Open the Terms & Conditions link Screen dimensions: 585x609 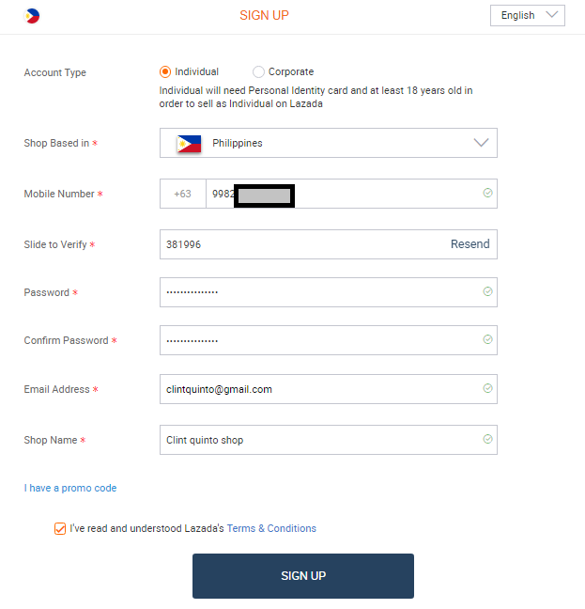(x=271, y=528)
